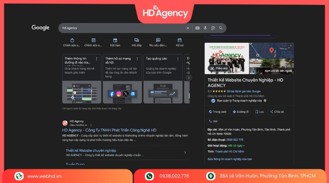Click the red location pin on the map
The height and width of the screenshot is (183, 329).
pos(272,50)
